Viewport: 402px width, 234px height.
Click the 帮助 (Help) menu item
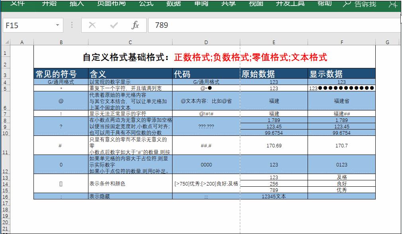click(324, 4)
